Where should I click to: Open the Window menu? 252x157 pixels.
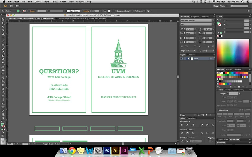[x=80, y=2]
